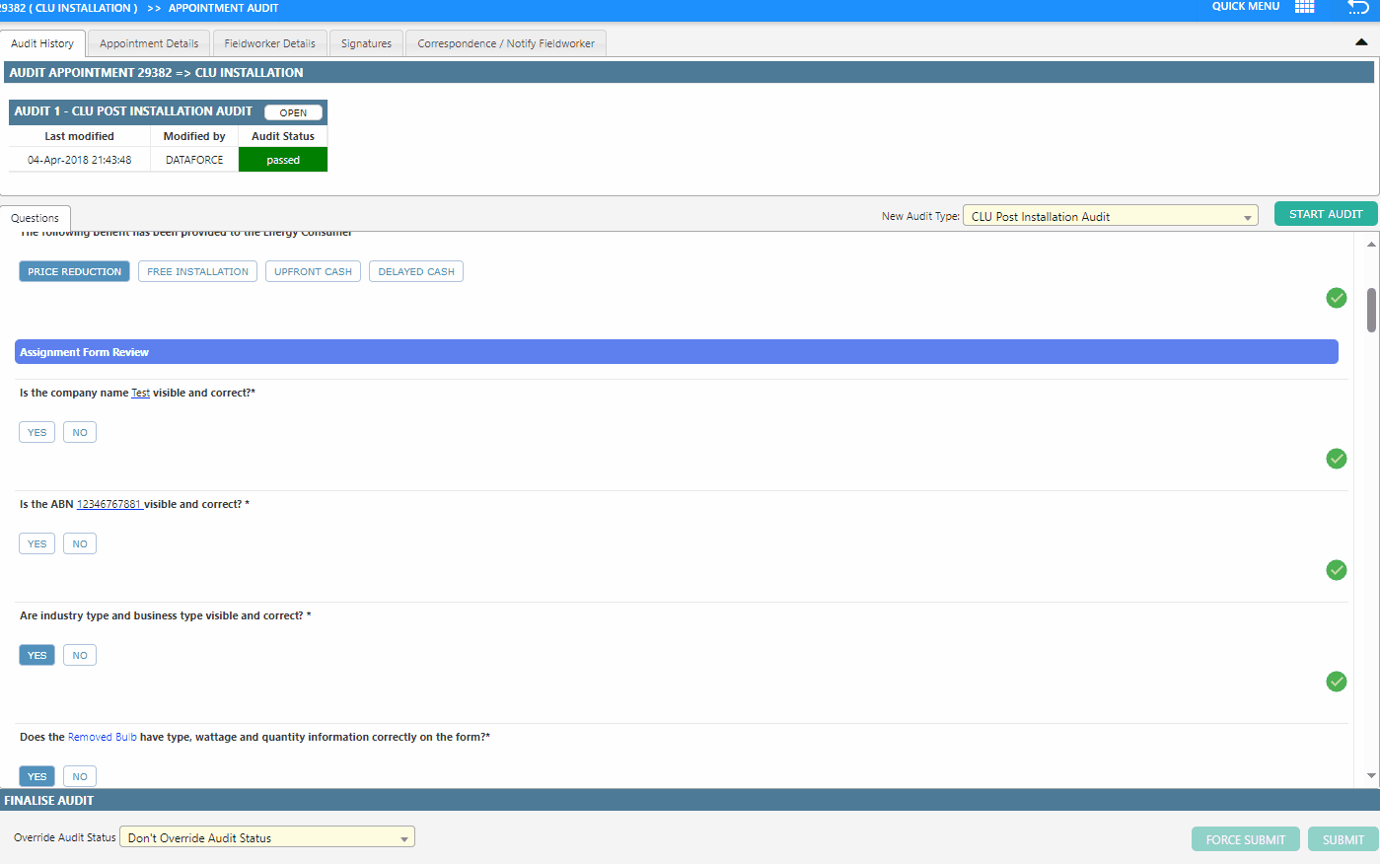Click the green passed audit status cell
Viewport: 1380px width, 864px height.
[283, 160]
